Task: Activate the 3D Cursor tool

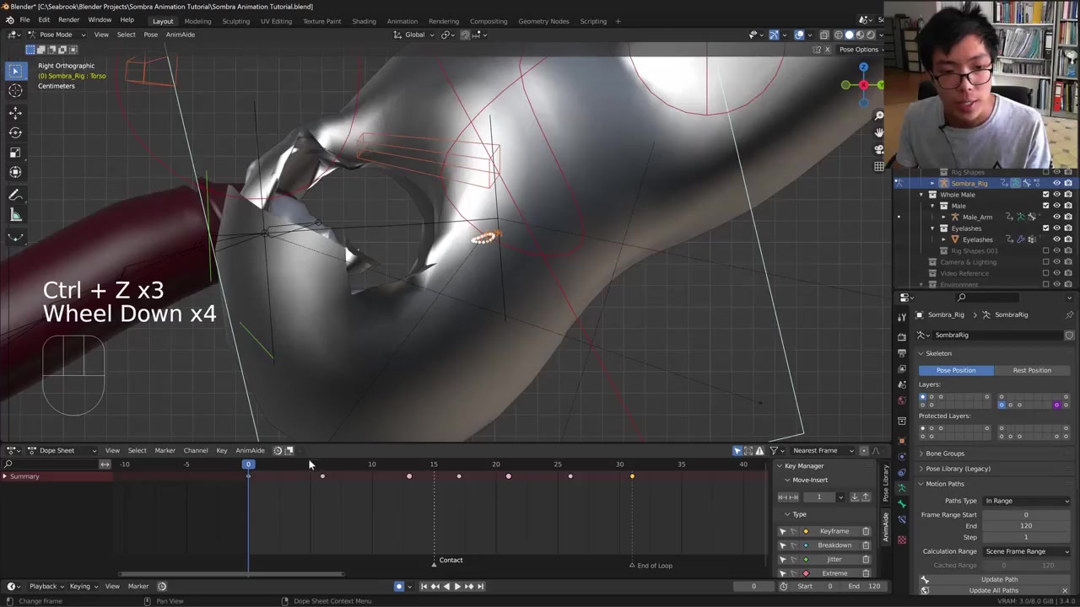Action: pyautogui.click(x=15, y=91)
